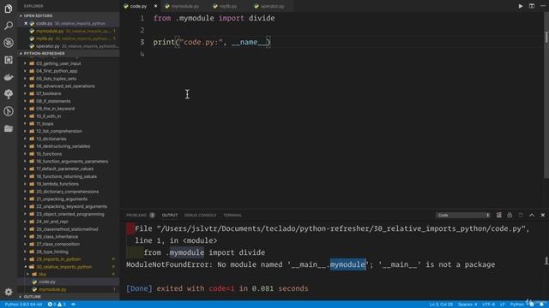Collapse the Open Editors section
The image size is (549, 308).
click(x=69, y=15)
